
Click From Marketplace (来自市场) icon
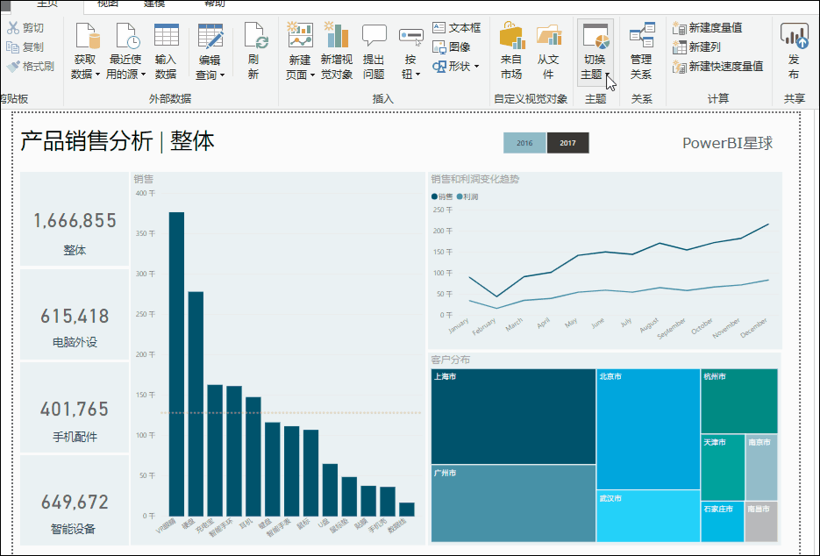coord(512,35)
